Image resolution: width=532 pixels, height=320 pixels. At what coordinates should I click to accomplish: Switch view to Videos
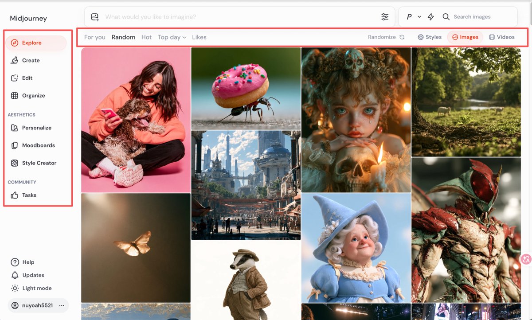point(502,37)
